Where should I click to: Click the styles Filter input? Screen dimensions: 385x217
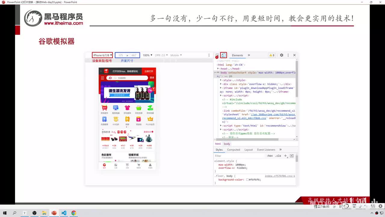(x=239, y=156)
